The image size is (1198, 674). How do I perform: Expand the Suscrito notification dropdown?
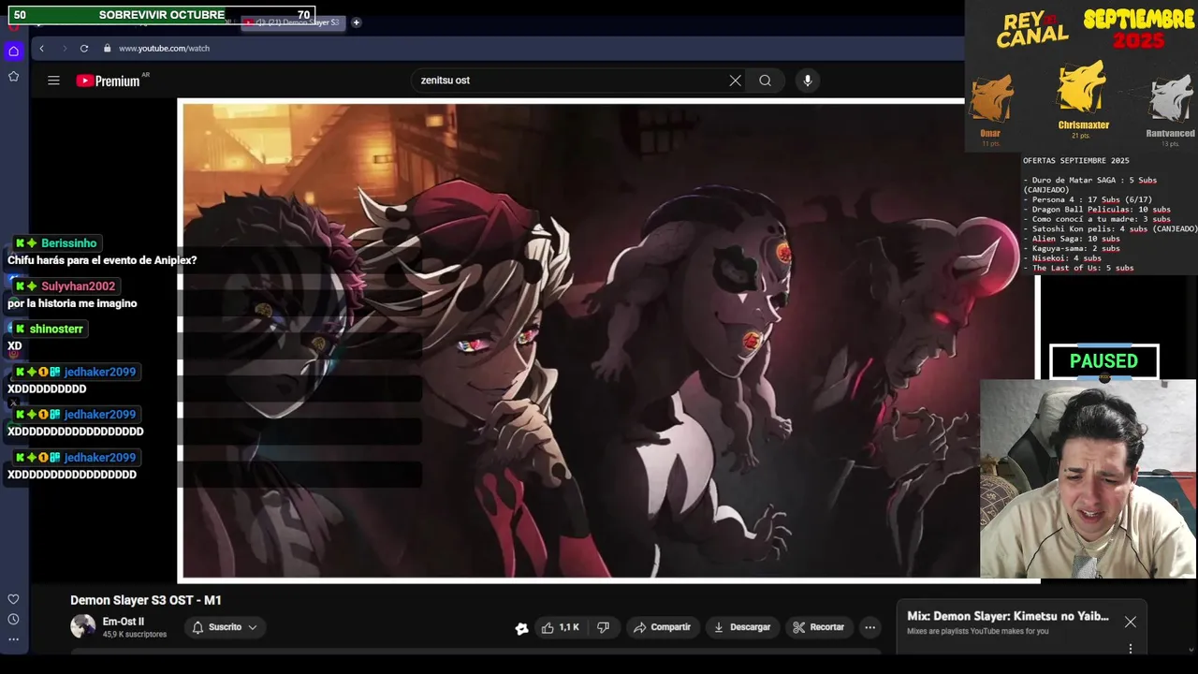point(225,627)
